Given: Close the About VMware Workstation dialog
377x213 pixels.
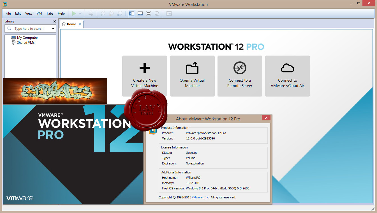Looking at the screenshot, I should coord(266,118).
